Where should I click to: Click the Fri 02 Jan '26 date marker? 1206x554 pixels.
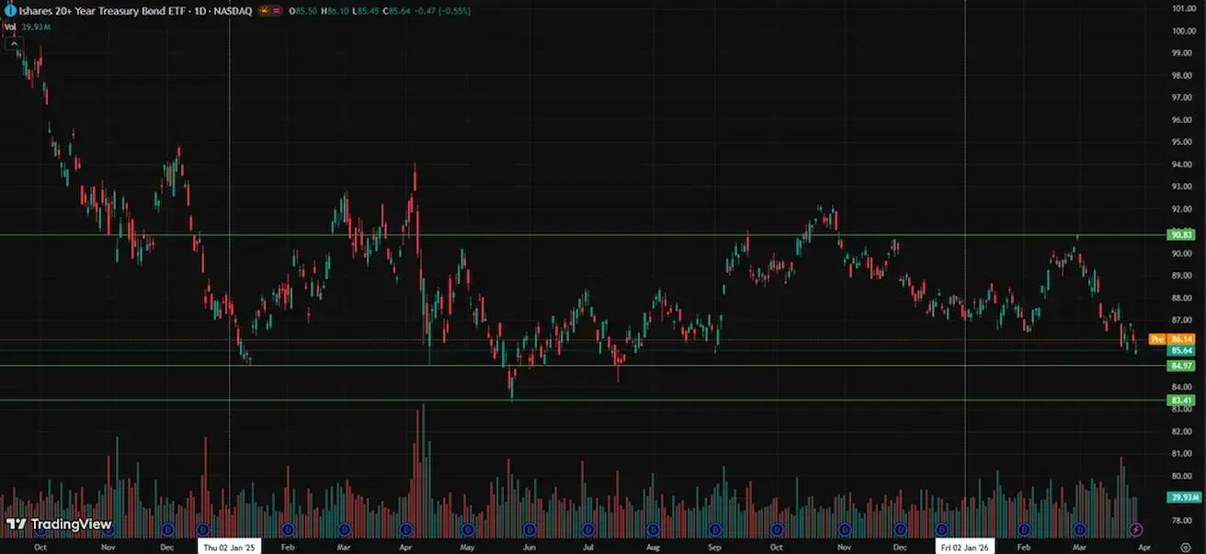click(964, 546)
